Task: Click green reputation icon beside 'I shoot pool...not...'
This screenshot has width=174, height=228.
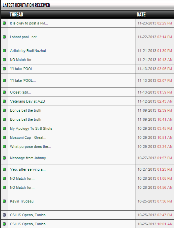Action: click(4, 37)
